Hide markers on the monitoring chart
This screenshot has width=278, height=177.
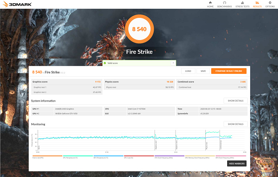(237, 164)
